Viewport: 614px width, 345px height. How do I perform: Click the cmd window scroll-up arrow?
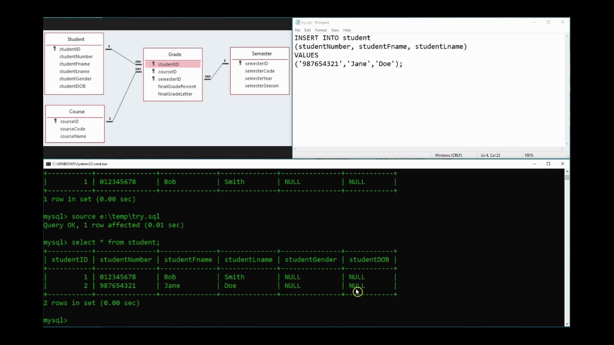pyautogui.click(x=567, y=171)
